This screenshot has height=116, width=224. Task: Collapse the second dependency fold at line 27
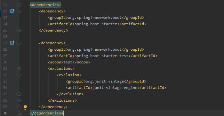point(19,43)
